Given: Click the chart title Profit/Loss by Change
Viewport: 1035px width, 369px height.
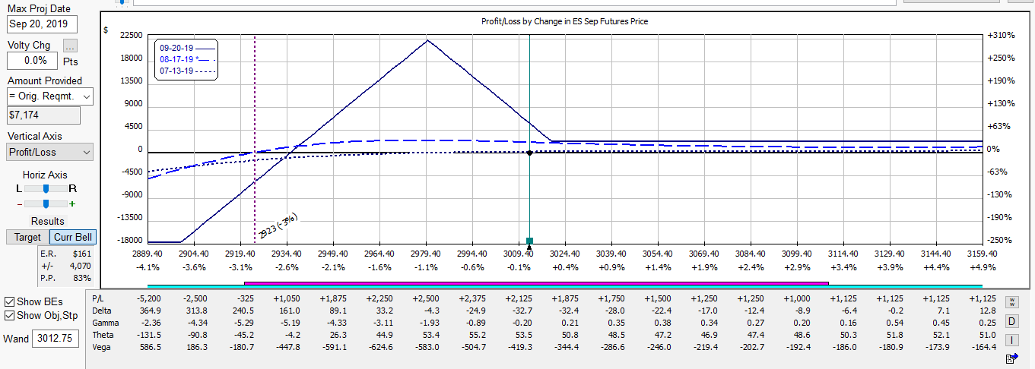Looking at the screenshot, I should click(565, 21).
